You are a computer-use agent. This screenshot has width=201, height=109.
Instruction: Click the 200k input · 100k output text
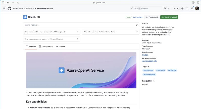click(x=152, y=43)
